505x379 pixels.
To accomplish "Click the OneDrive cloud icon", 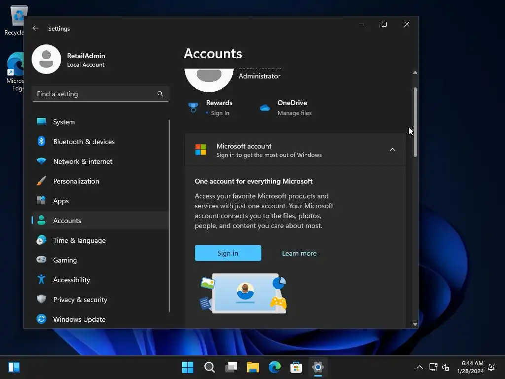I will [x=265, y=108].
